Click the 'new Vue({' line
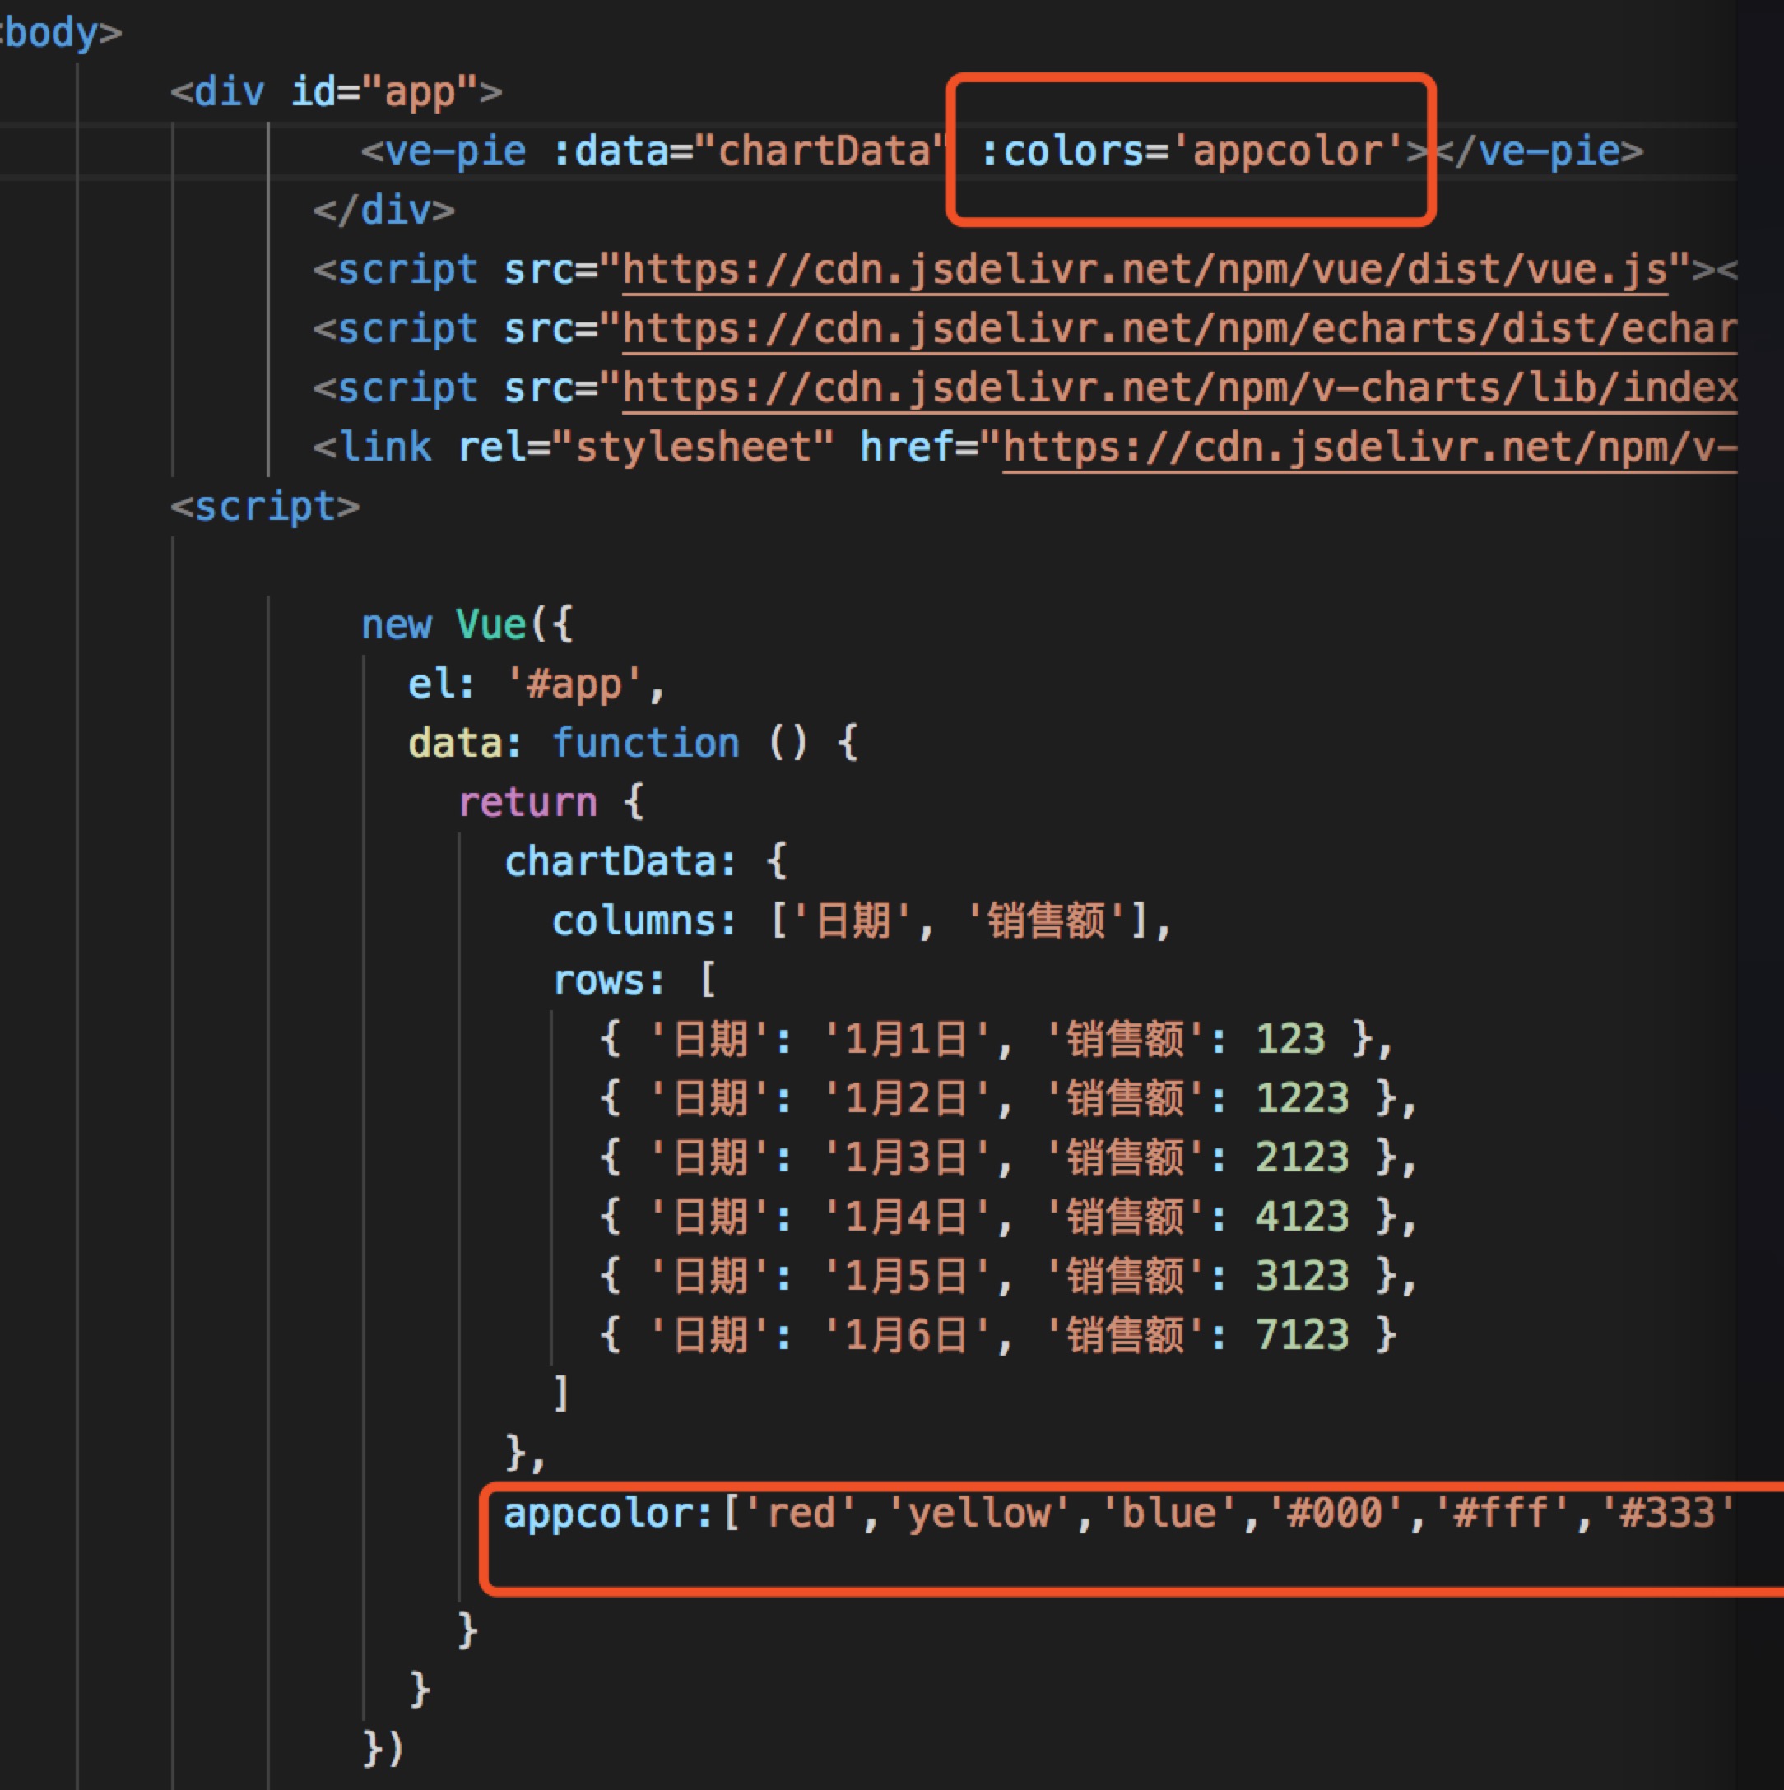 467,625
